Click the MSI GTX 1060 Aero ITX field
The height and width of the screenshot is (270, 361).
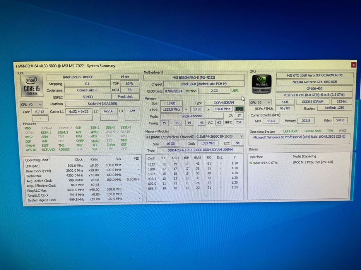(315, 75)
